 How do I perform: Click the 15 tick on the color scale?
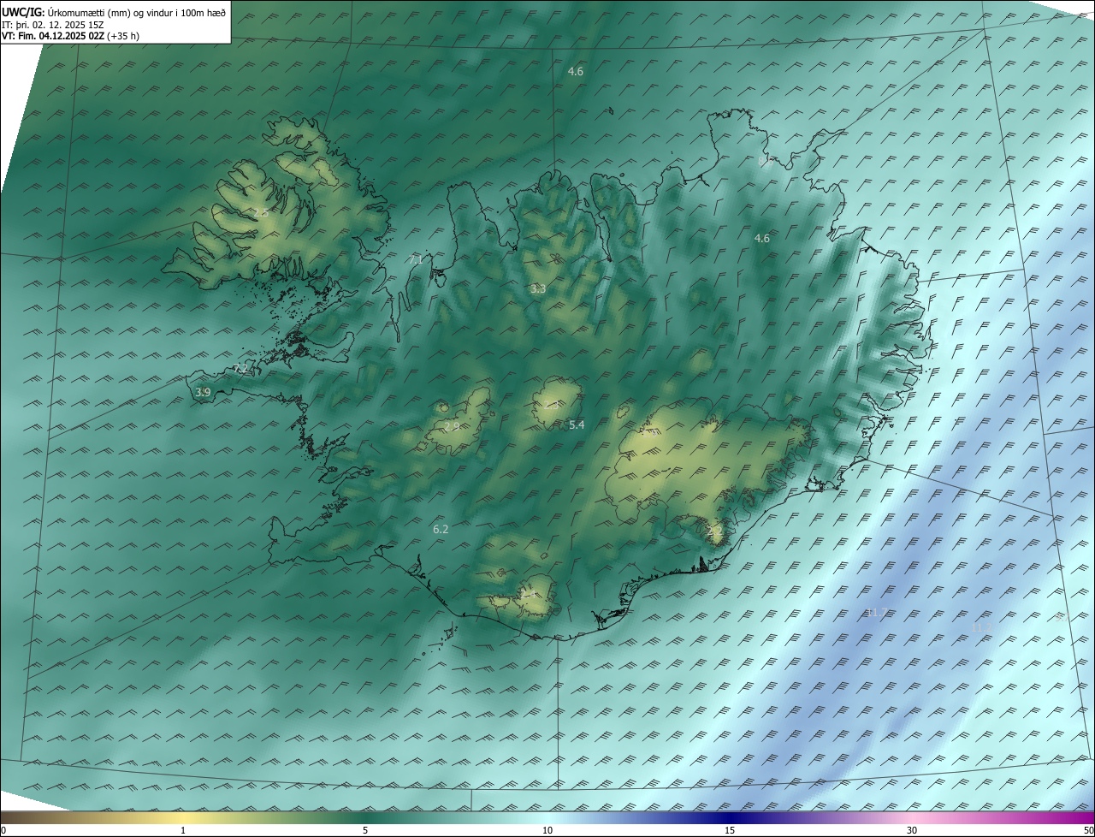click(730, 830)
